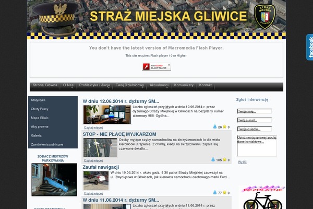This screenshot has height=209, width=313.
Task: Click Zobacz Mistrzów Parkowania heading
Action: [53, 158]
